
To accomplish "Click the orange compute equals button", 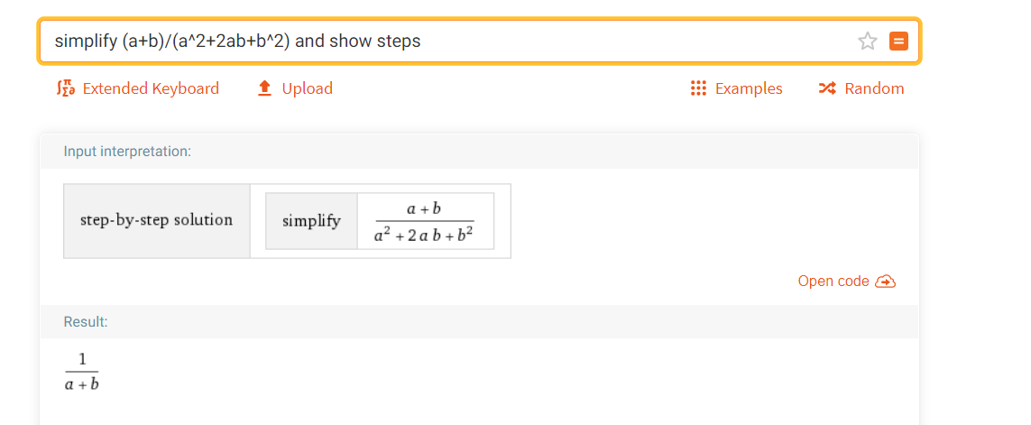I will tap(898, 42).
